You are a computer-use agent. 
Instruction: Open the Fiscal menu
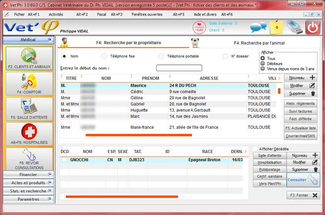click(102, 14)
